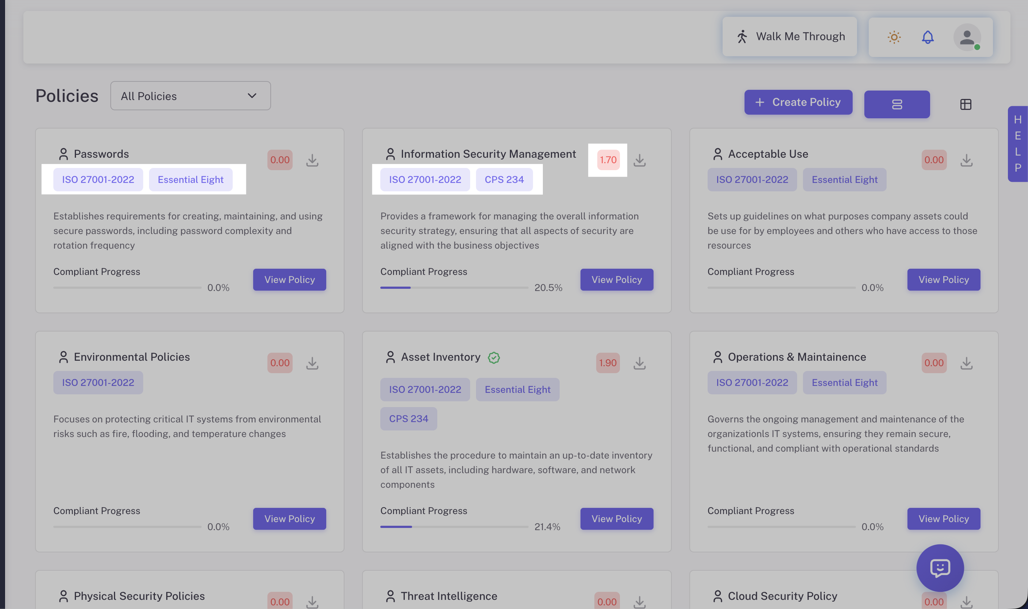The image size is (1028, 609).
Task: Click Information Security Management progress bar
Action: pyautogui.click(x=454, y=288)
